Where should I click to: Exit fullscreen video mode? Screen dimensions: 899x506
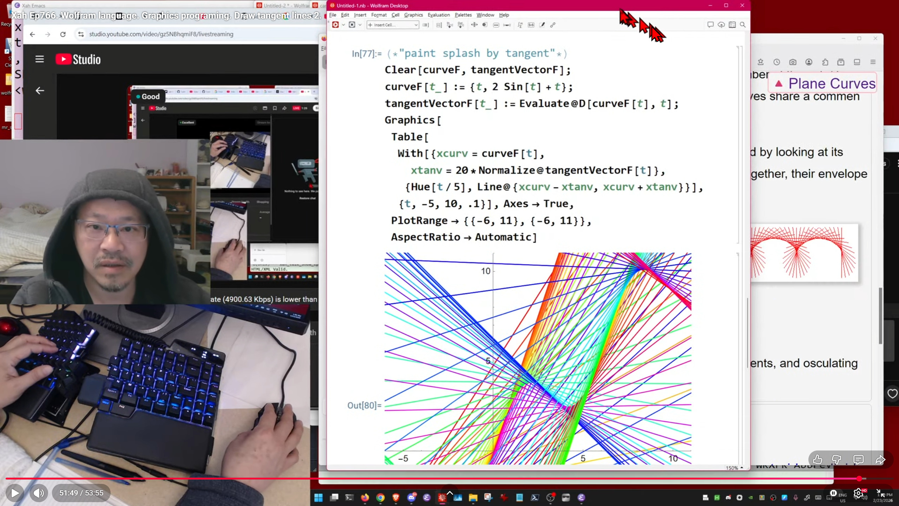880,493
